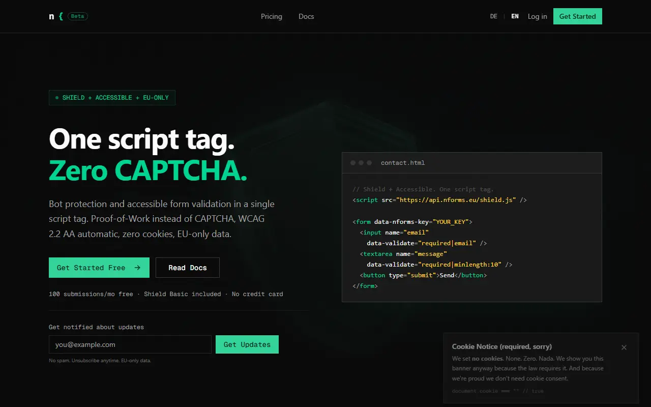Click the Log in link
The image size is (651, 407).
coord(538,16)
